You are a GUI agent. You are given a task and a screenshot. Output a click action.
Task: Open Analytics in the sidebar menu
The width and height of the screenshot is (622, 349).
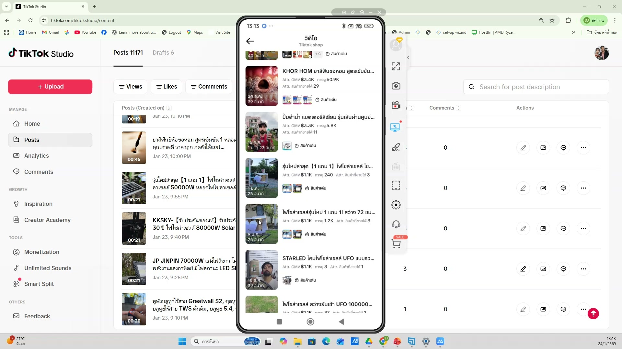click(36, 156)
